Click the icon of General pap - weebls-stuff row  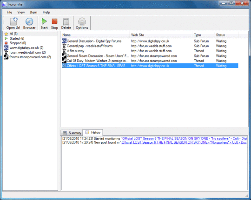pos(64,46)
